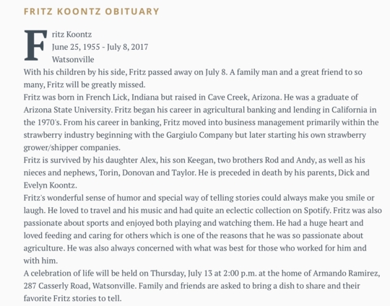Viewport: 390px width, 306px height.
Task: Click the names 'Torin, Donovan and Taylor'
Action: tap(147, 172)
